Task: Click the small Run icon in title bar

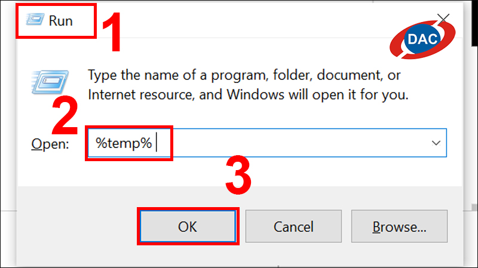Action: 35,20
